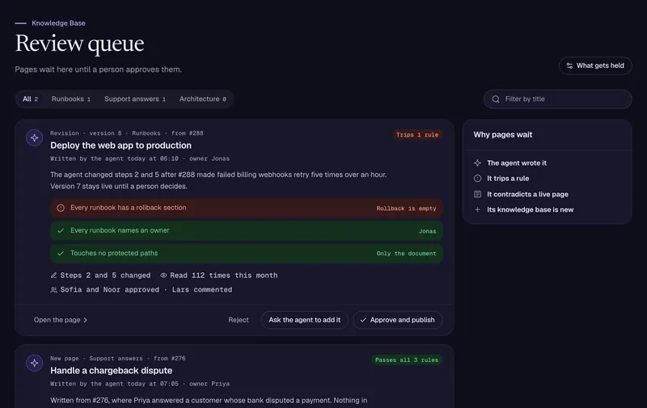Click the plus icon beside Its knowledge base is new
Image resolution: width=647 pixels, height=408 pixels.
click(x=477, y=210)
